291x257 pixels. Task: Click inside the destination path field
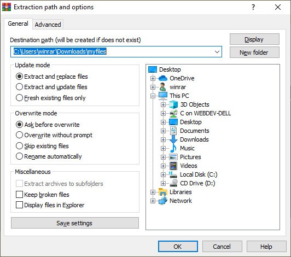pos(116,51)
